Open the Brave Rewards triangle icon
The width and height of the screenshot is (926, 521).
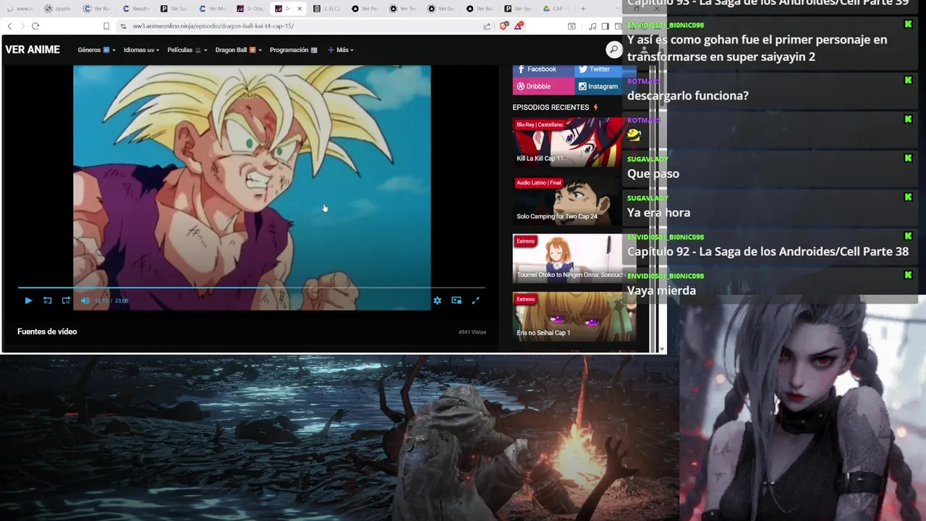pyautogui.click(x=519, y=26)
